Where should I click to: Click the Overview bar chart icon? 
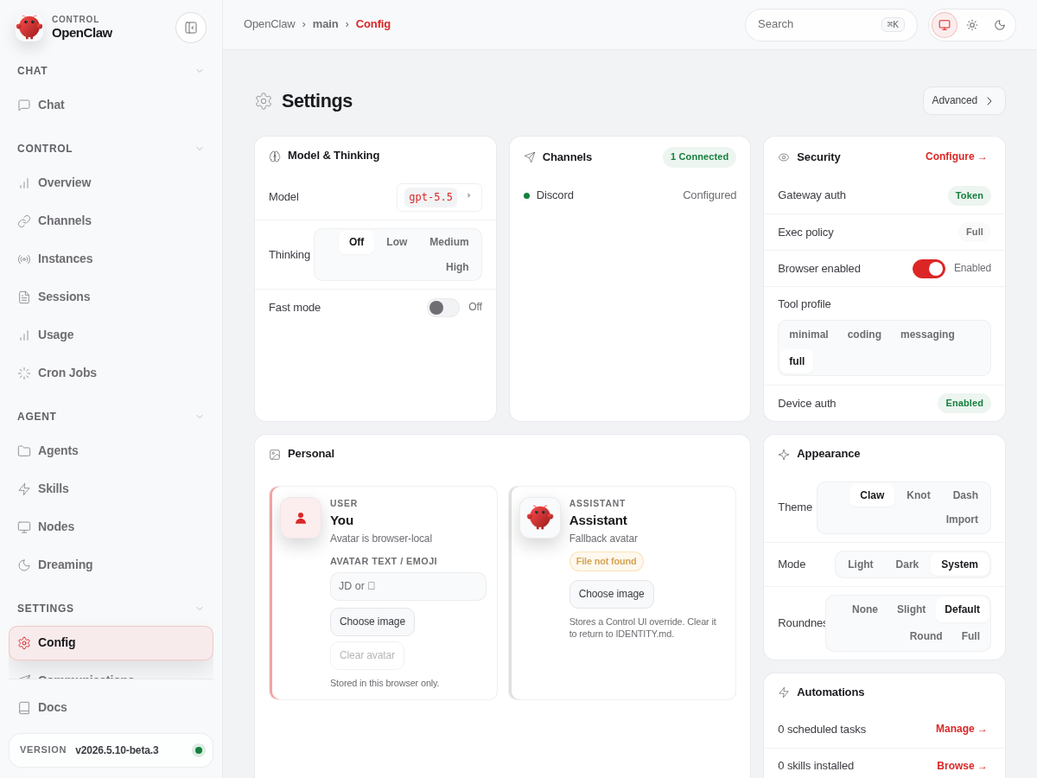(24, 183)
